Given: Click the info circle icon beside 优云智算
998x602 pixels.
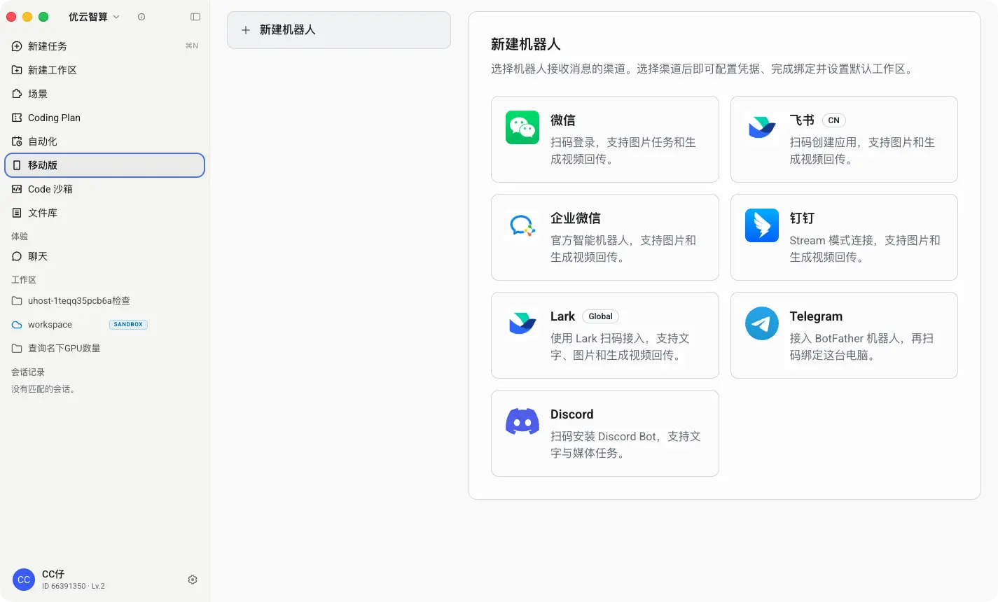Looking at the screenshot, I should [141, 17].
